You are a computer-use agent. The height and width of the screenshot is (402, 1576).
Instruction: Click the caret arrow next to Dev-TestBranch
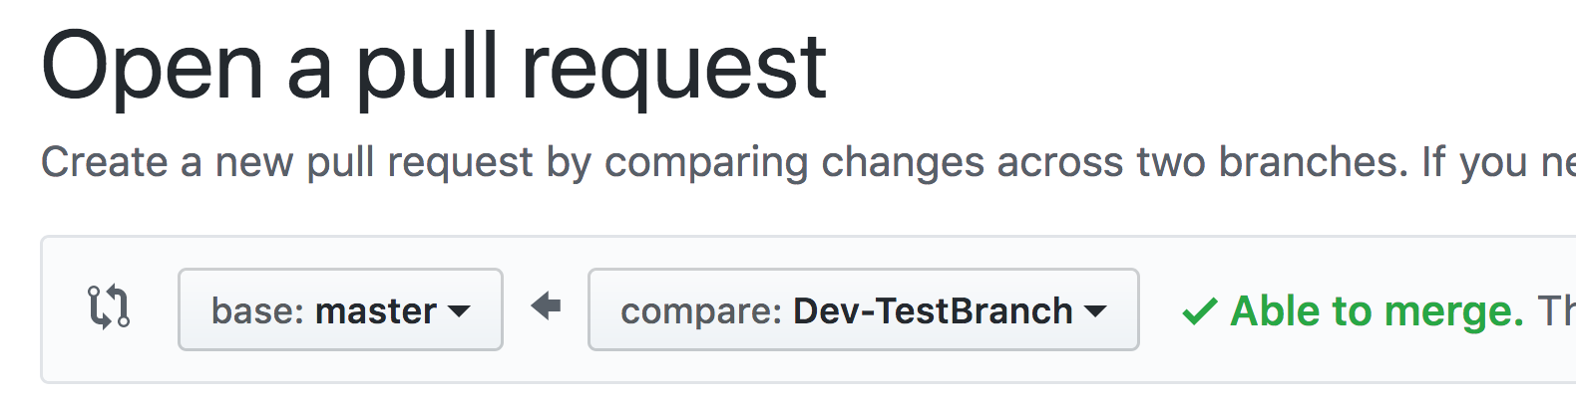(x=1095, y=311)
